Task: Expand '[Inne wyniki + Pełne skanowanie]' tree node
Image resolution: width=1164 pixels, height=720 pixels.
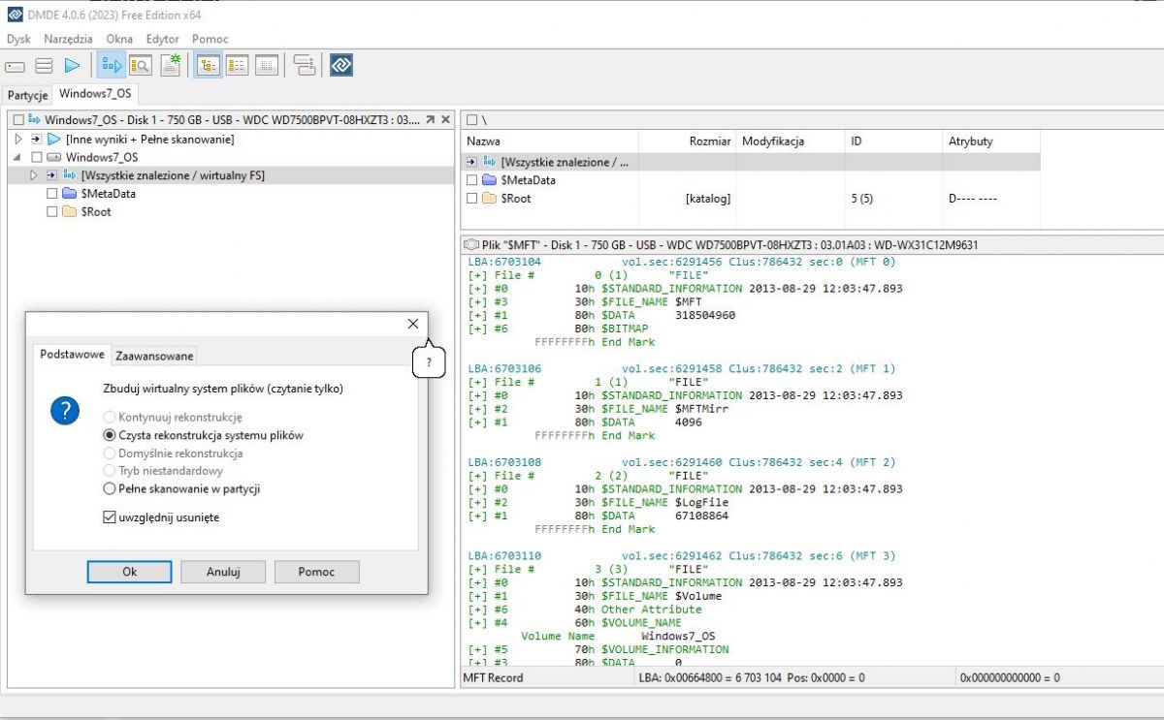Action: 17,140
